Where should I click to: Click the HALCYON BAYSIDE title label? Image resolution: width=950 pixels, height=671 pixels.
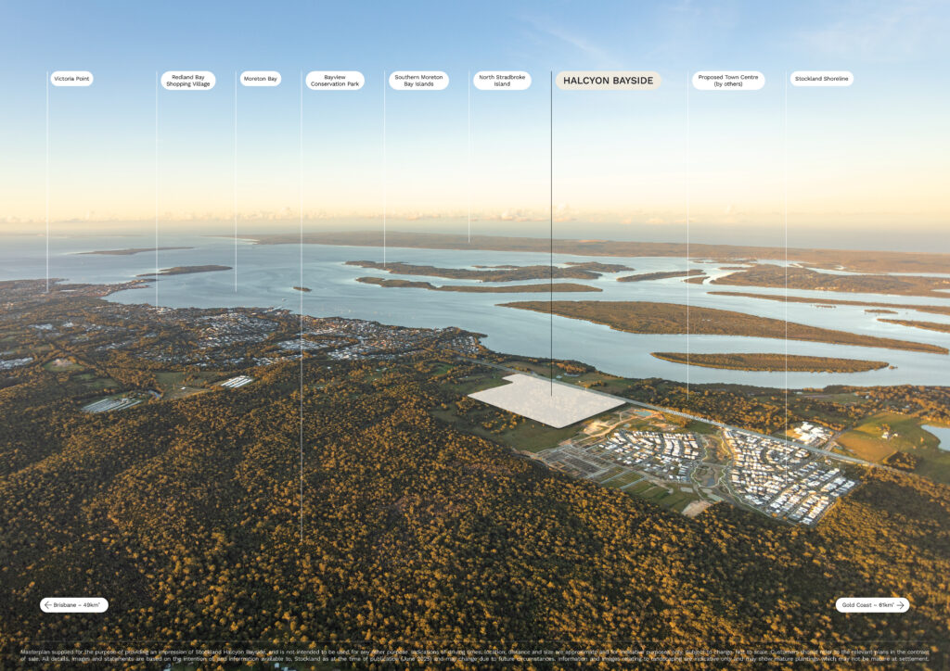coord(609,81)
